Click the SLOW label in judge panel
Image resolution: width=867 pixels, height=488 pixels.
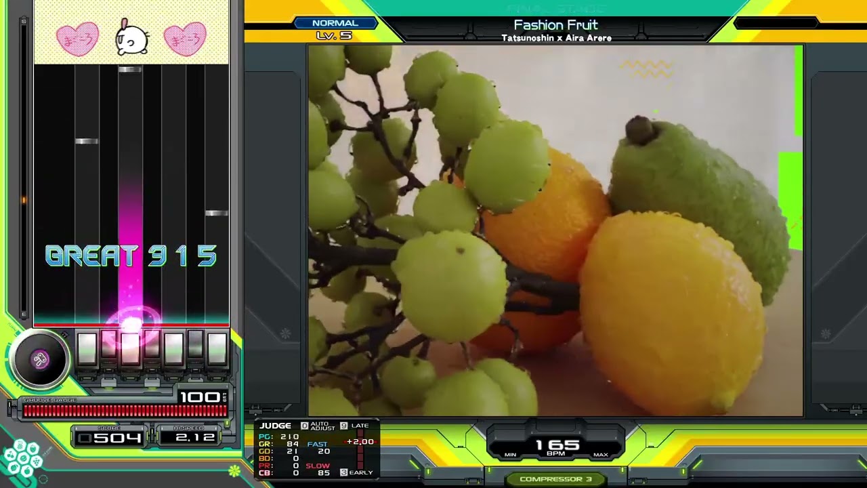(318, 466)
